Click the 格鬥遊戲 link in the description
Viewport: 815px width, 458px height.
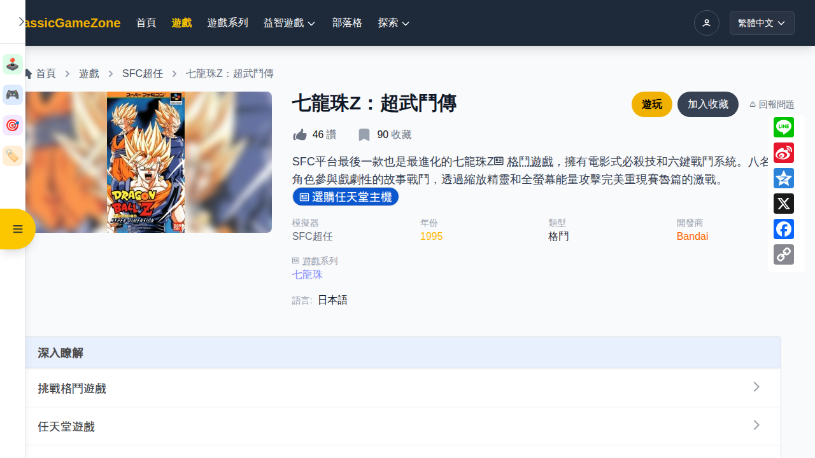531,162
